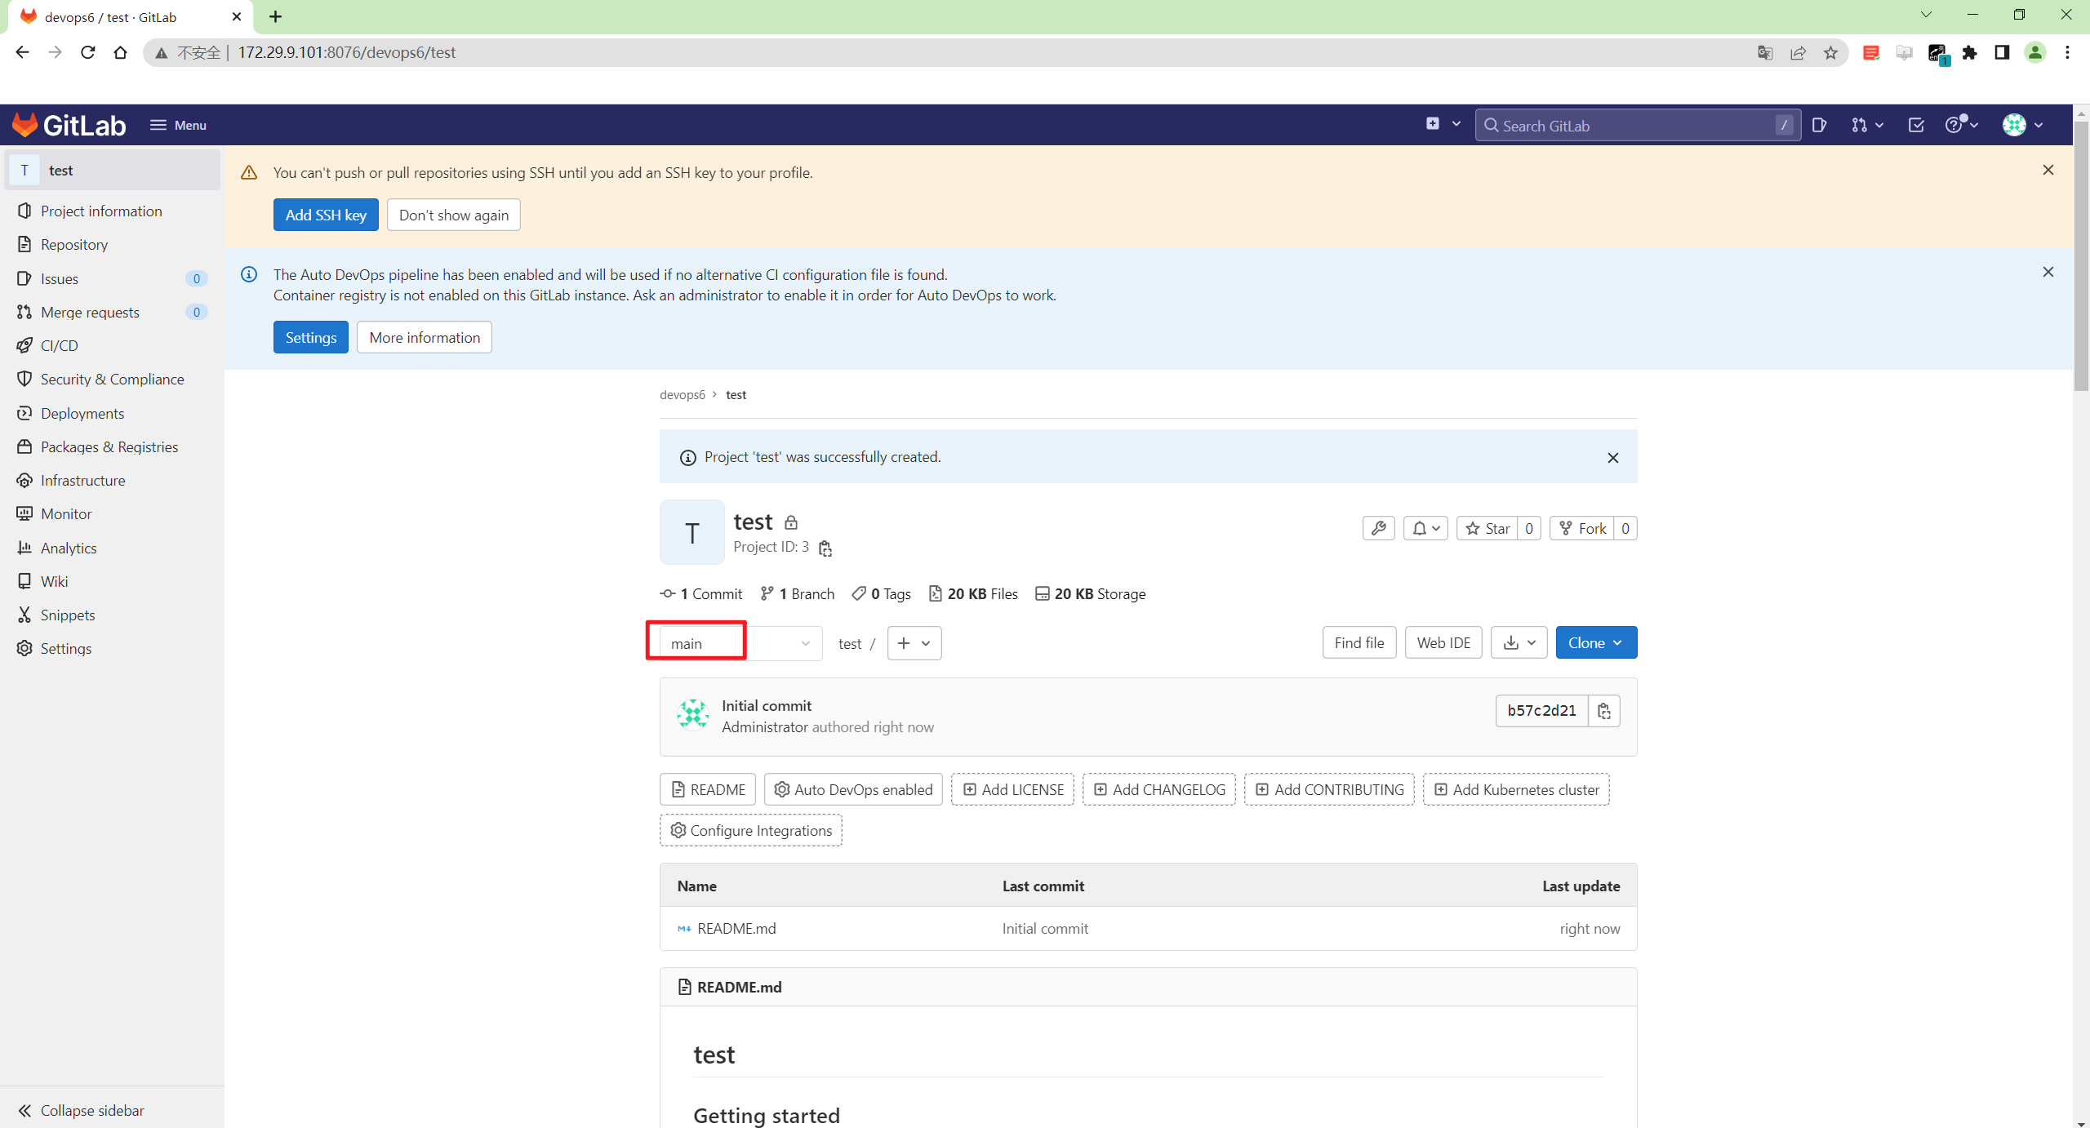The height and width of the screenshot is (1128, 2090).
Task: Open the create new plus dropdown in the navbar
Action: point(1443,124)
